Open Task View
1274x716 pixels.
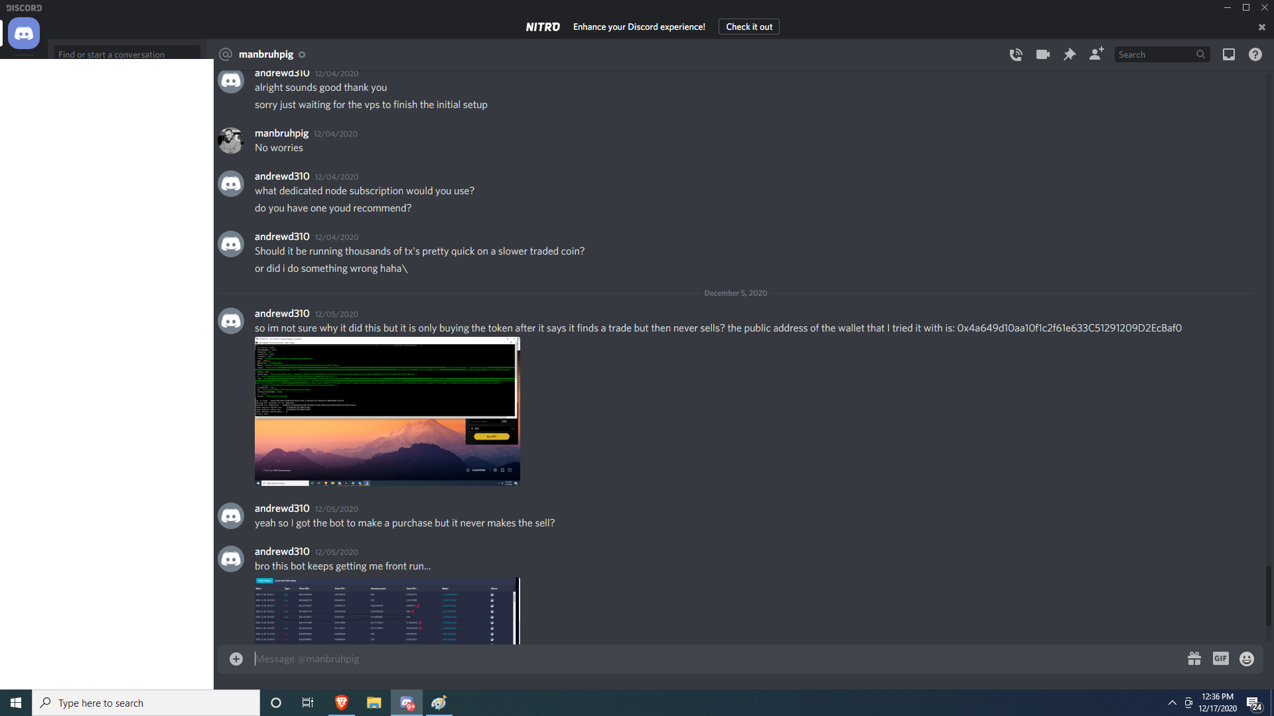pos(308,703)
